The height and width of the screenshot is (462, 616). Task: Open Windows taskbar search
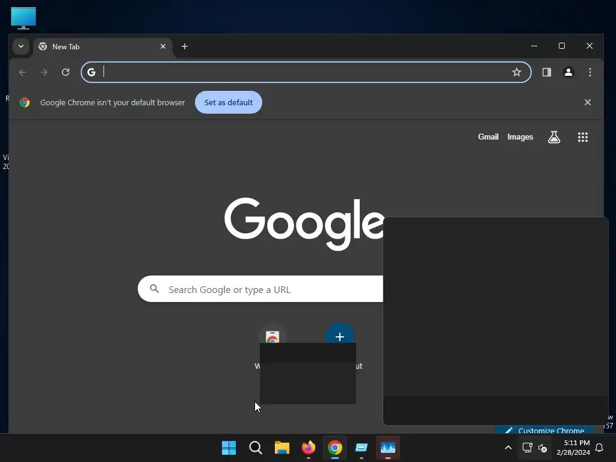click(255, 448)
